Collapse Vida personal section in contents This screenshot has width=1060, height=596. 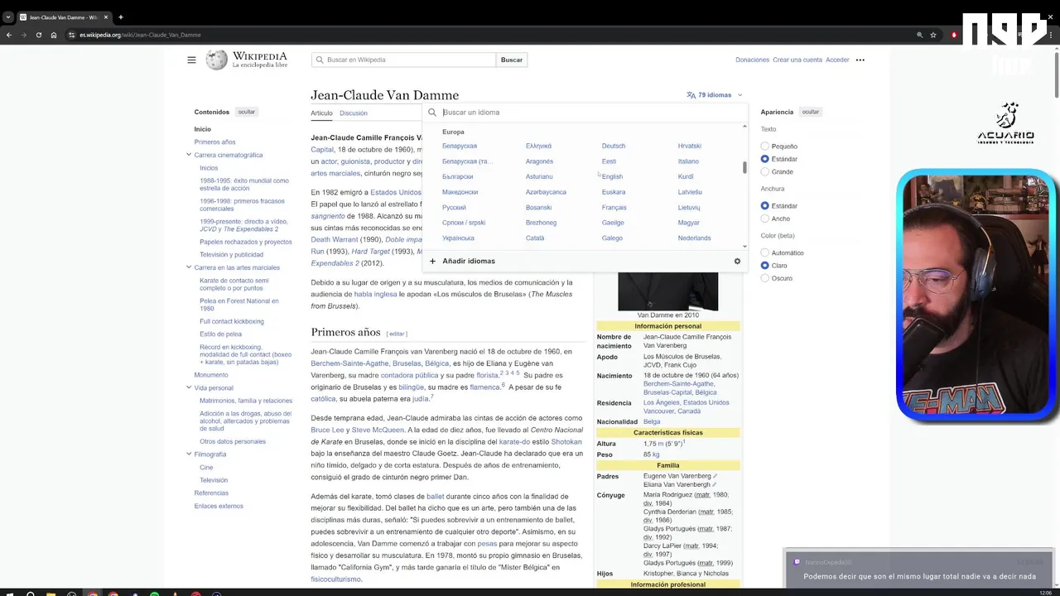pos(188,387)
